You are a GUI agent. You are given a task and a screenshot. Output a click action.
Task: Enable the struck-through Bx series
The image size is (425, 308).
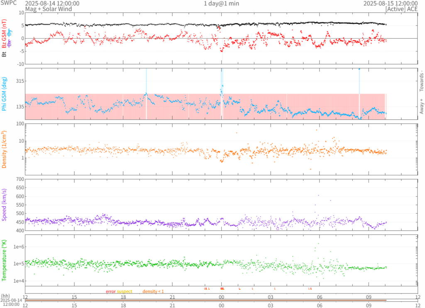pyautogui.click(x=10, y=43)
